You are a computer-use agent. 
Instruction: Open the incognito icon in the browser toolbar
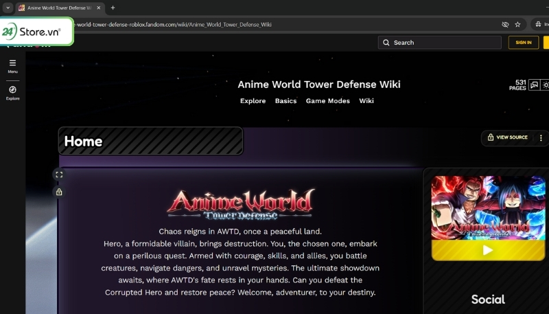tap(538, 24)
